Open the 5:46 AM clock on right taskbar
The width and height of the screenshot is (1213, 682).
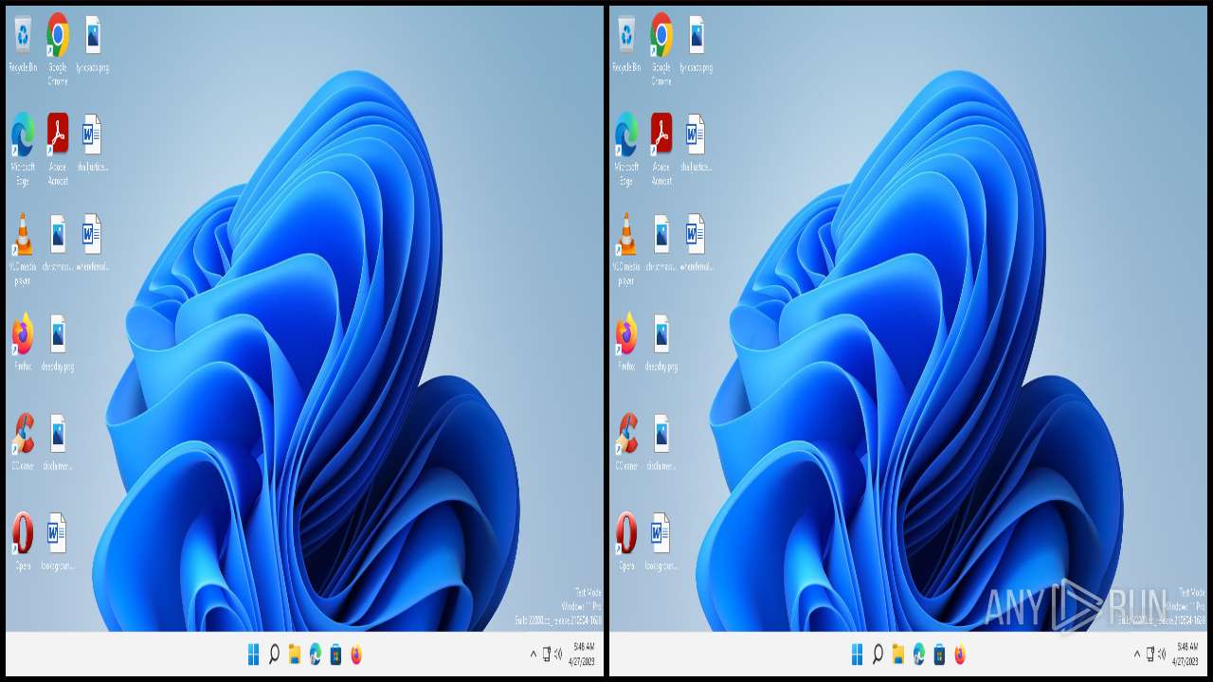tap(1186, 655)
